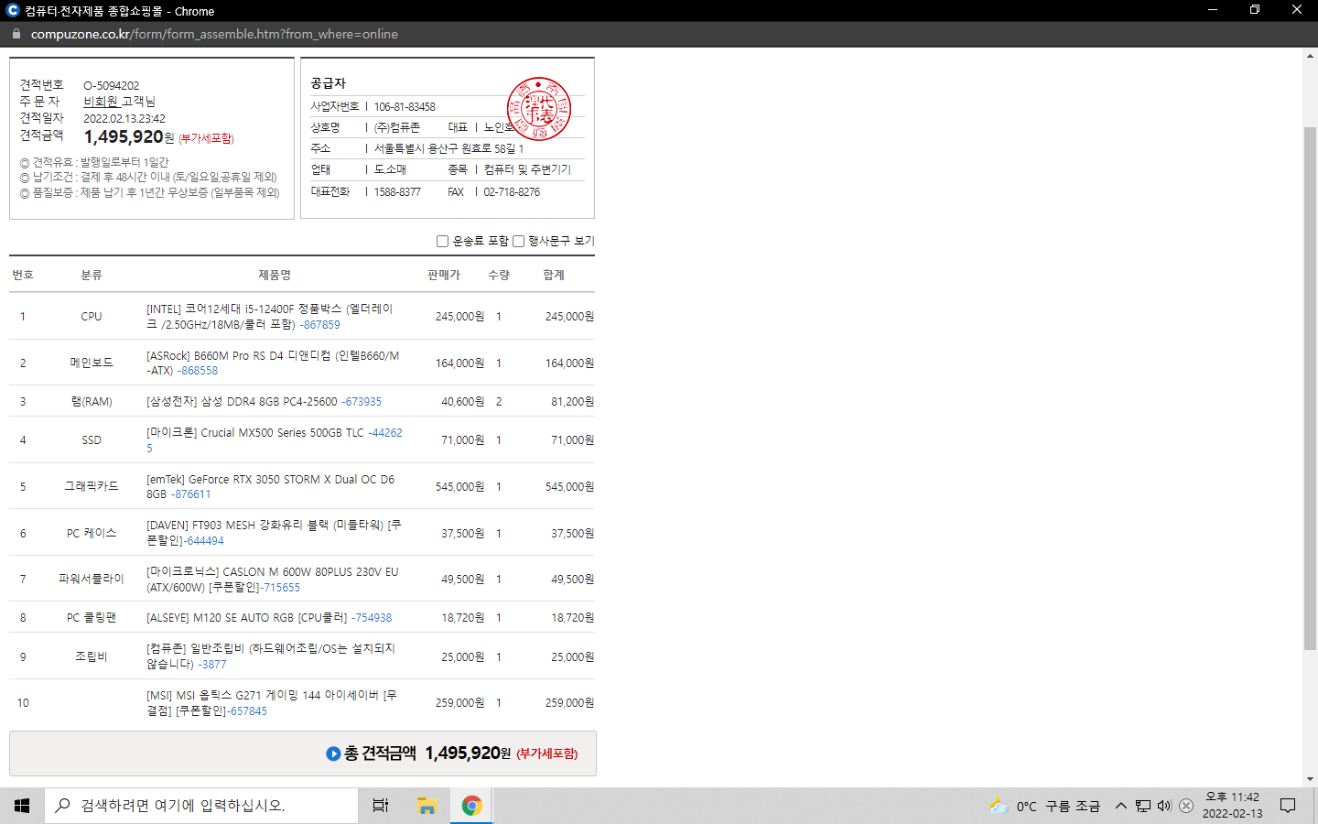The height and width of the screenshot is (824, 1318).
Task: Click the lock icon in the address bar
Action: [x=16, y=34]
